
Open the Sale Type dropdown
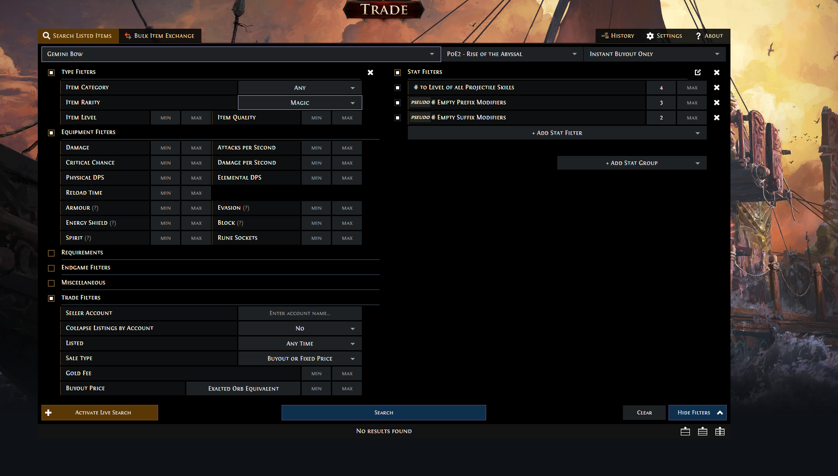tap(300, 358)
